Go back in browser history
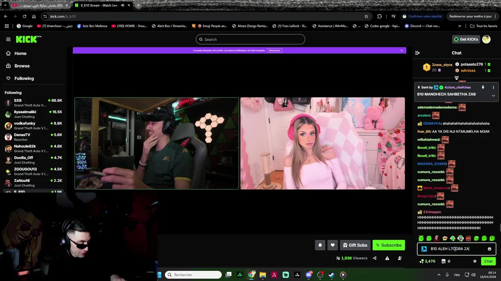This screenshot has height=281, width=501. [5, 16]
